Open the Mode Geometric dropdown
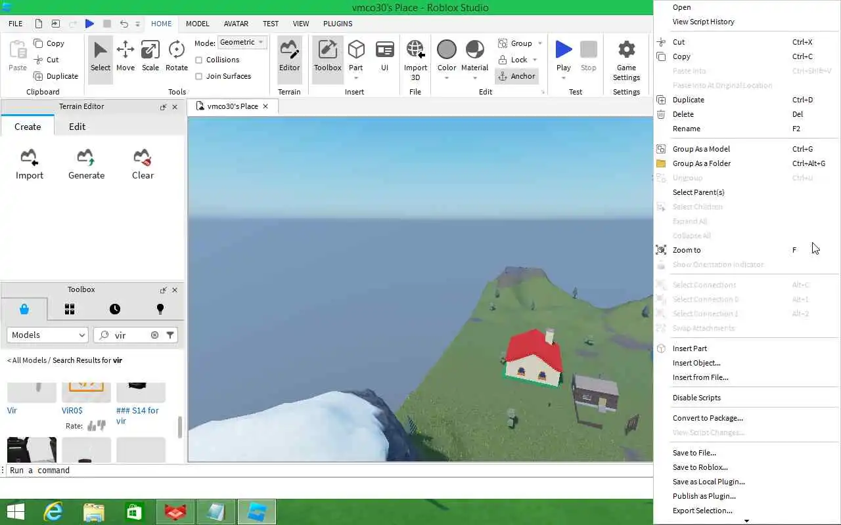The height and width of the screenshot is (525, 841). coord(241,42)
